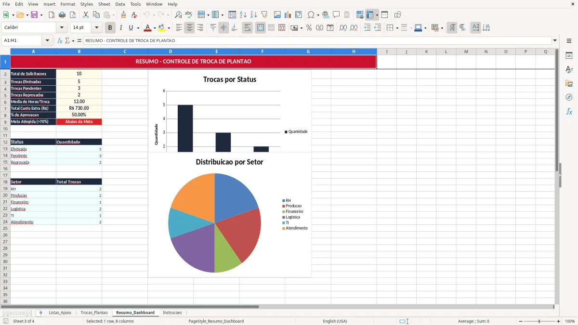Viewport: 578px width, 325px height.
Task: Add a decimal place
Action: [x=343, y=28]
